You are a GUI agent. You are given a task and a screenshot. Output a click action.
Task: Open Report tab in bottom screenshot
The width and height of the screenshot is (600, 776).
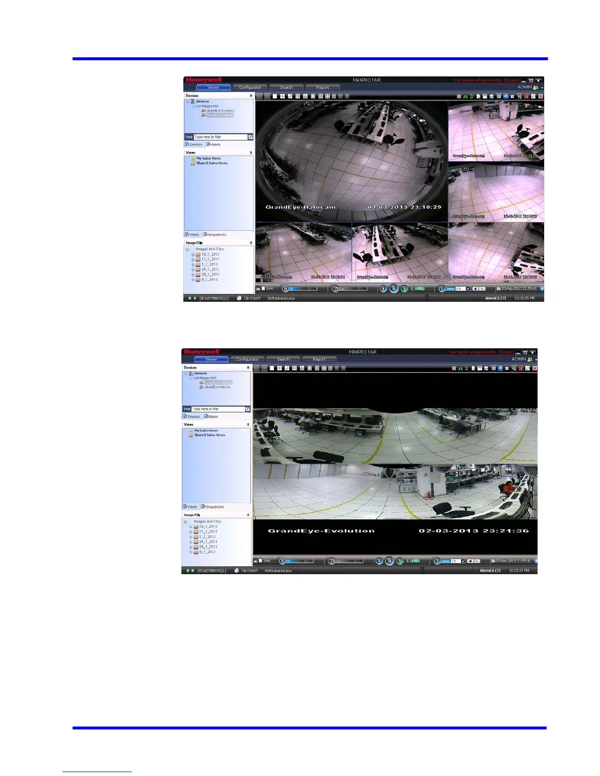point(319,359)
